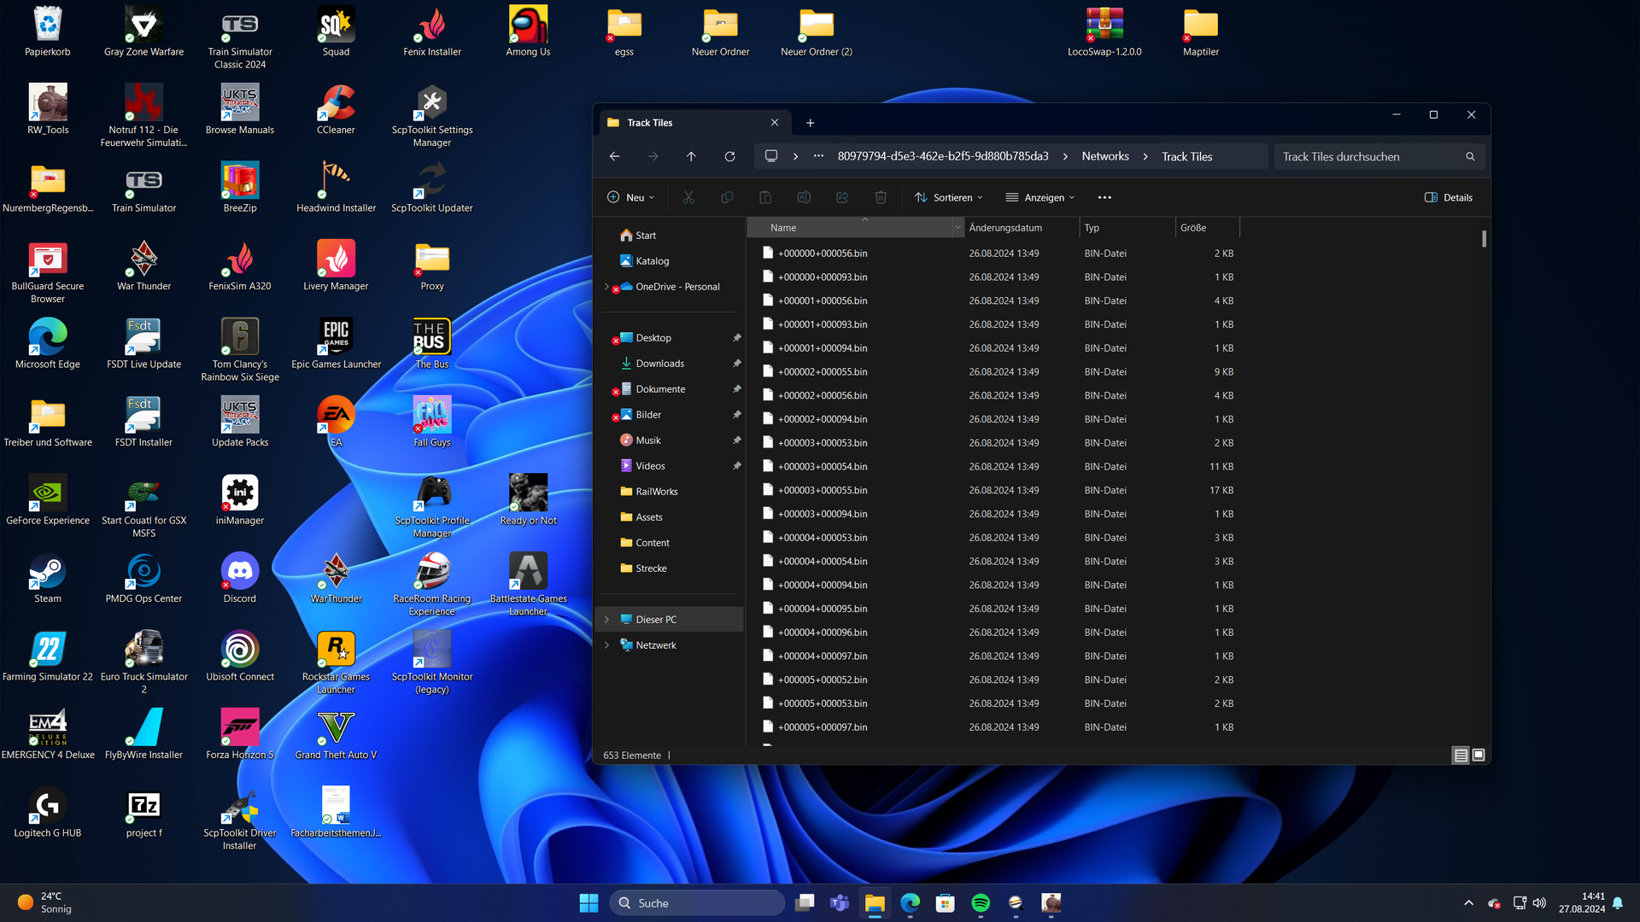
Task: Open the Neu dropdown menu
Action: point(630,197)
